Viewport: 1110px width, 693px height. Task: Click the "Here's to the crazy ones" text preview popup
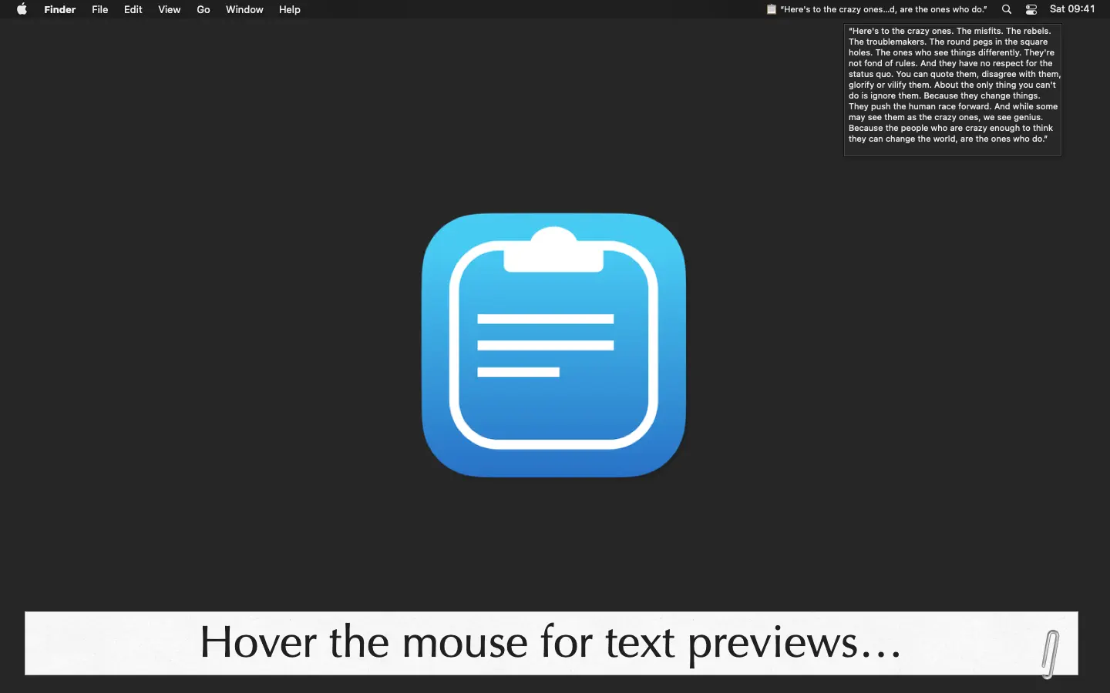(953, 90)
